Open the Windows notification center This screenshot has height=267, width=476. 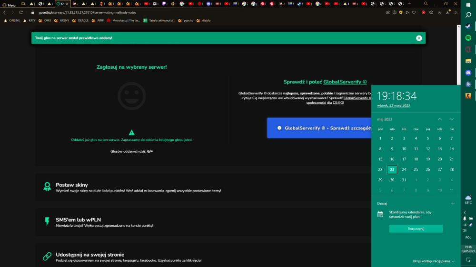coord(468,260)
